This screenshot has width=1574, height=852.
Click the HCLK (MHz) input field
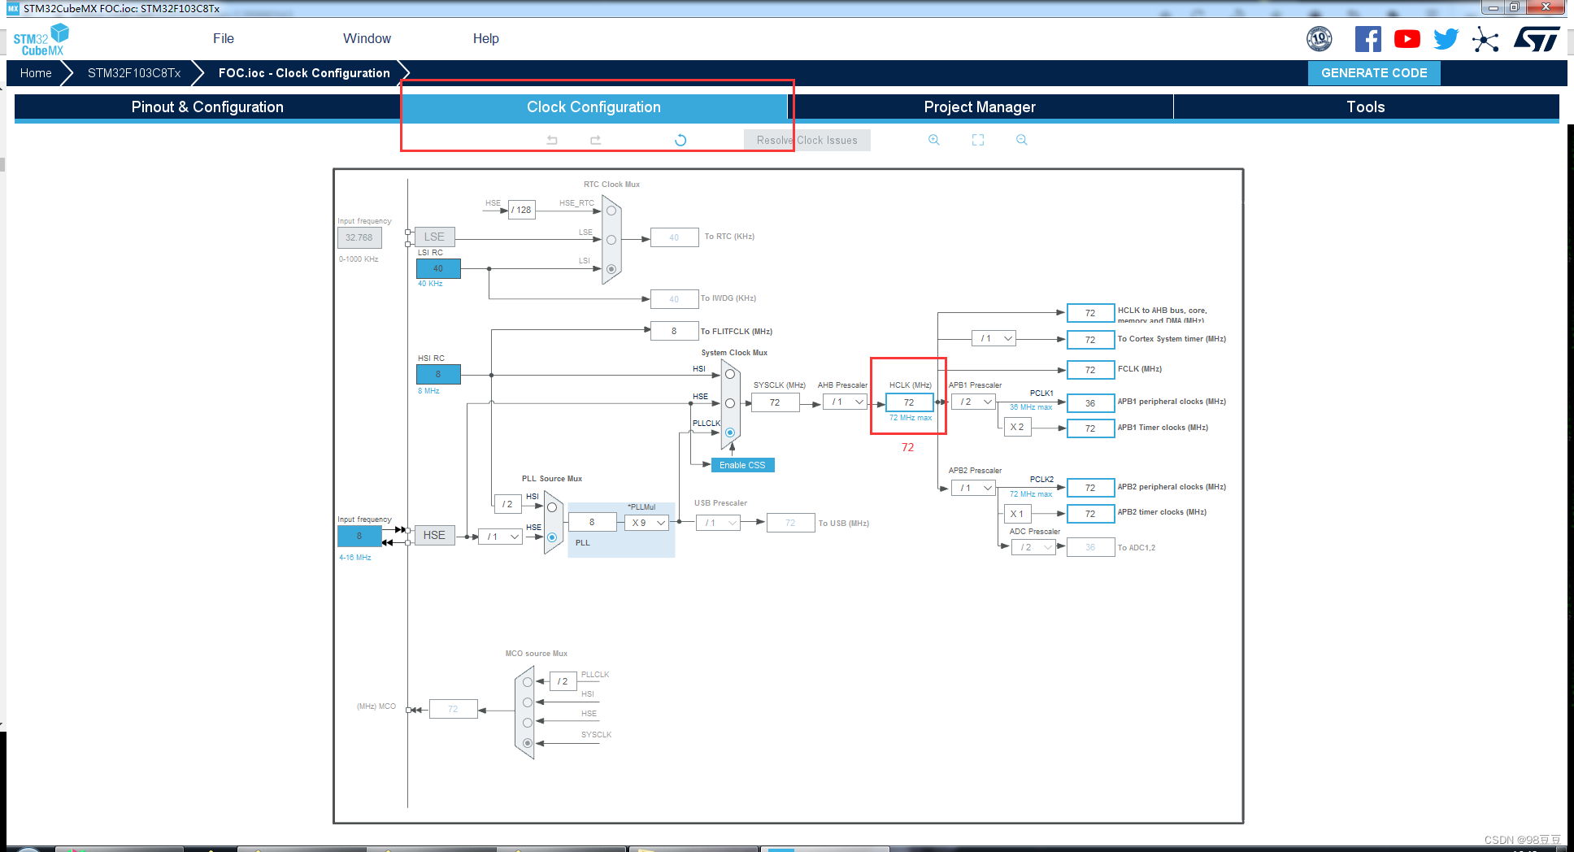[909, 402]
